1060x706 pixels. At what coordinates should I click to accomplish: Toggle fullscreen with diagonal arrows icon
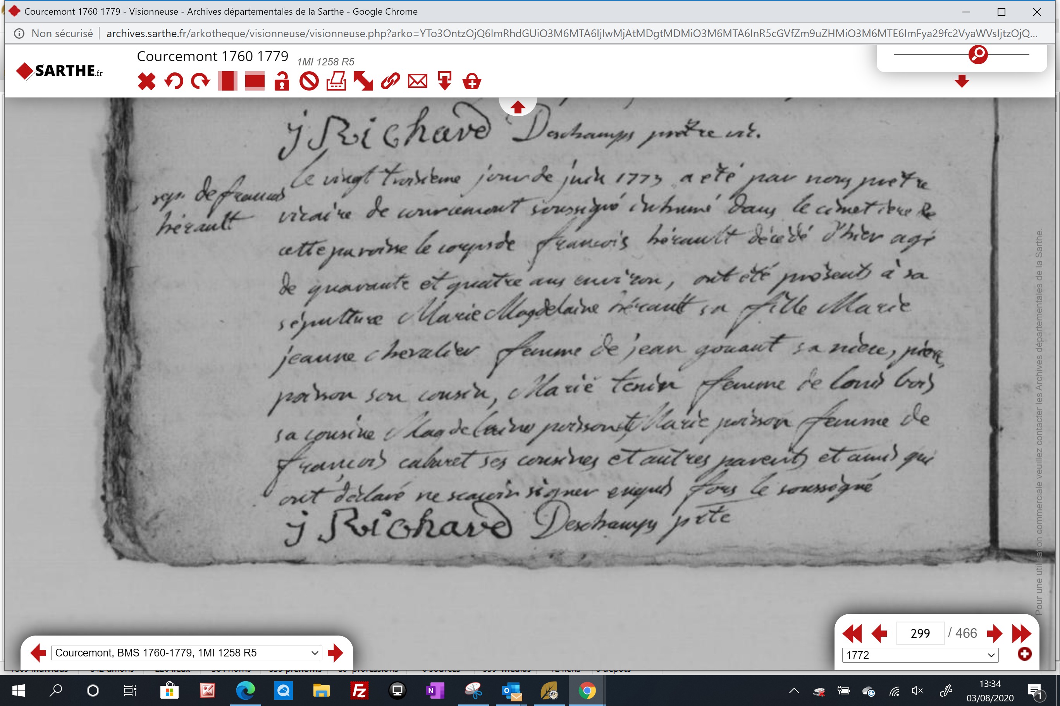coord(363,82)
